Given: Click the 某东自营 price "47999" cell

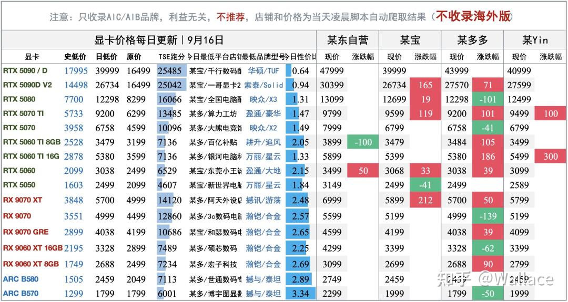Looking at the screenshot, I should pyautogui.click(x=332, y=71).
